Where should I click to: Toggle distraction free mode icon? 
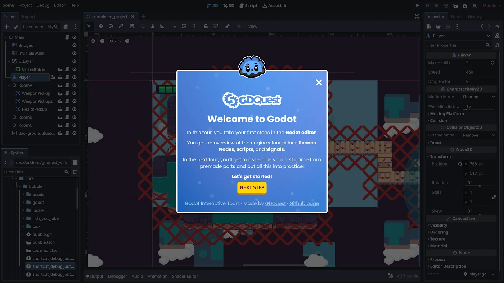(x=417, y=17)
